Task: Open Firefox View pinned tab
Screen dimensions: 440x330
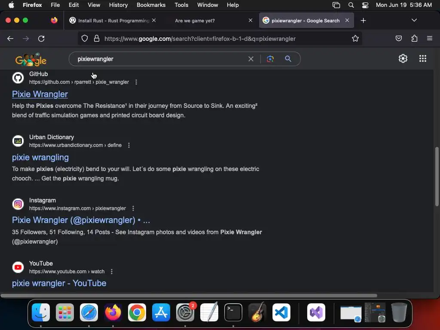Action: [54, 20]
